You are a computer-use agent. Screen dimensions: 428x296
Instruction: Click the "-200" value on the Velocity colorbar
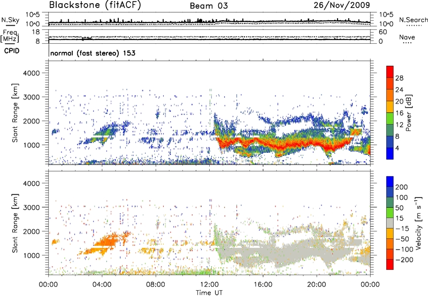(x=404, y=260)
